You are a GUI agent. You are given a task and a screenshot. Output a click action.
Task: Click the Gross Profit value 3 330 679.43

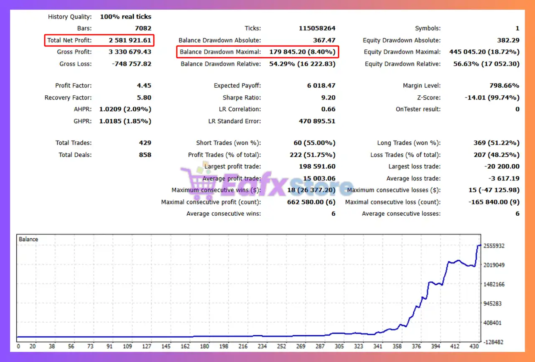[x=130, y=52]
